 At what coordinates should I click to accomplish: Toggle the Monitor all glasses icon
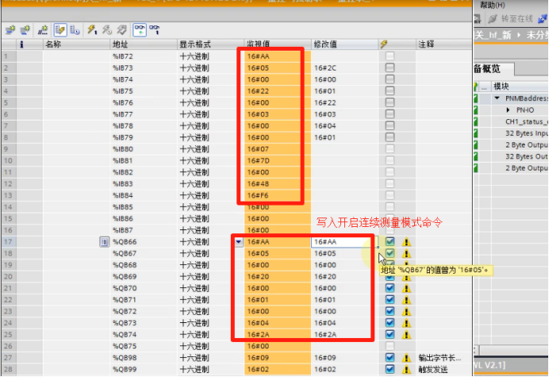[140, 30]
